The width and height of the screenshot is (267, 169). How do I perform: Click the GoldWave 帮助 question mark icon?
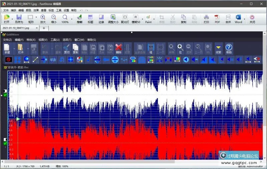(229, 49)
